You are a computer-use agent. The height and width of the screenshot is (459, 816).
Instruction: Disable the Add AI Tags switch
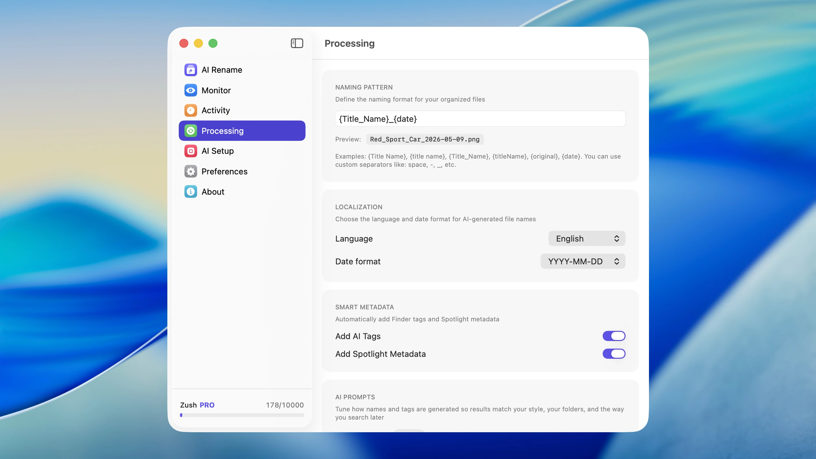point(614,336)
